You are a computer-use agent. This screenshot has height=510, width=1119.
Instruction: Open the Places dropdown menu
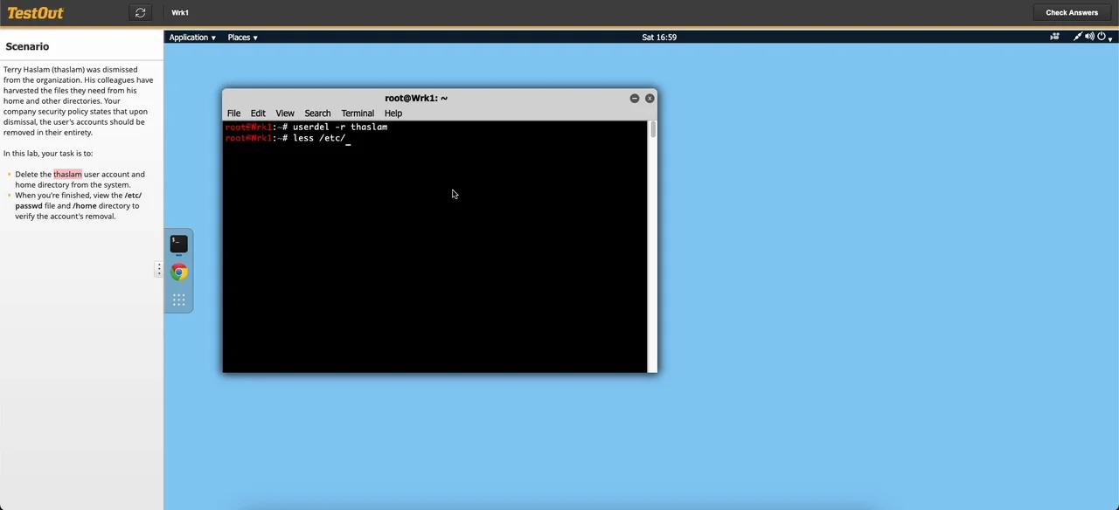243,38
